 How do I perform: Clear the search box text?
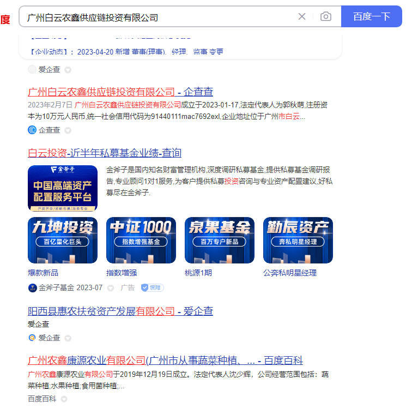tap(302, 16)
